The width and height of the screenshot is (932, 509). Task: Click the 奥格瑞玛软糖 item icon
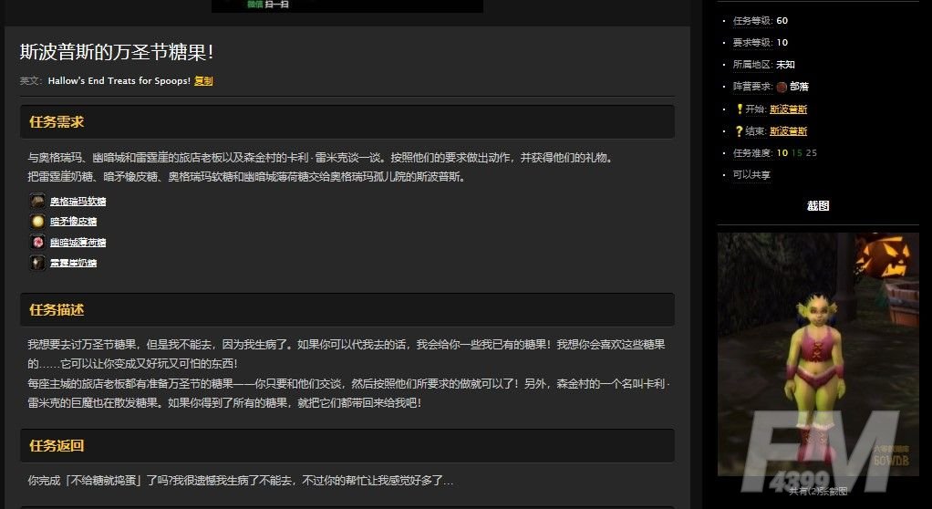(37, 201)
